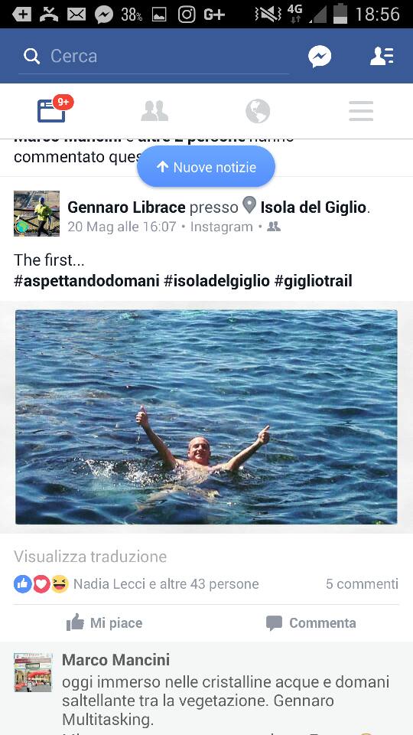Open the swimming man photo
Viewport: 413px width, 735px height.
pos(206,416)
